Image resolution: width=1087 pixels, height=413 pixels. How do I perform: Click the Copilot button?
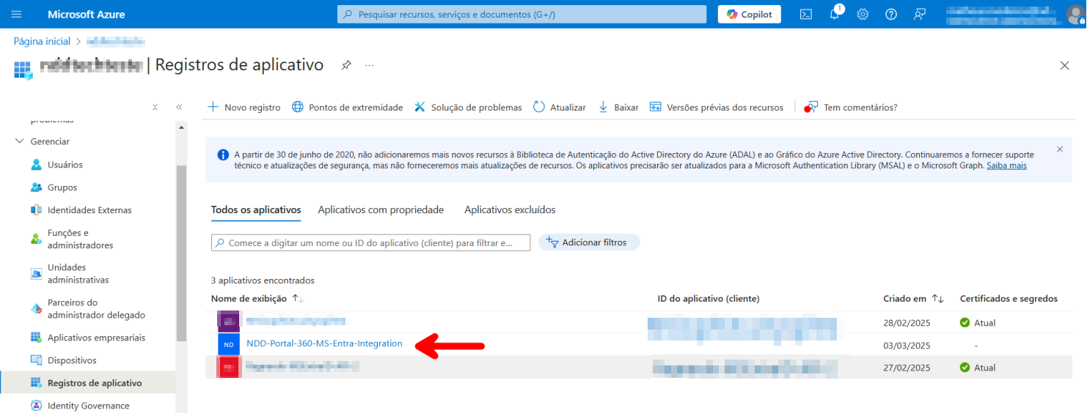[x=749, y=14]
